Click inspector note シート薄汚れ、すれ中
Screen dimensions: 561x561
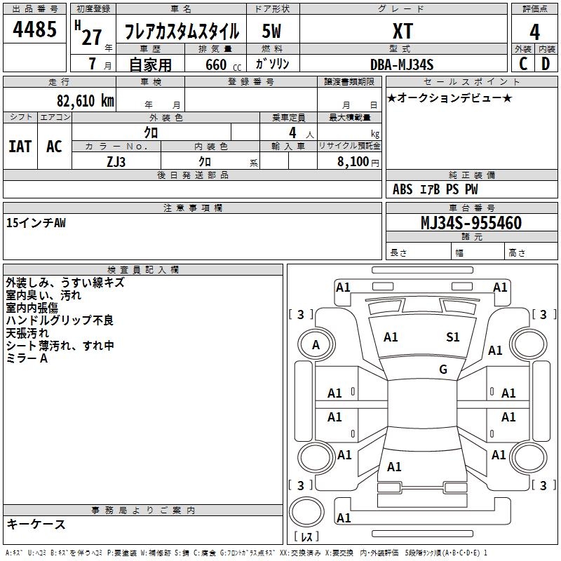[60, 346]
